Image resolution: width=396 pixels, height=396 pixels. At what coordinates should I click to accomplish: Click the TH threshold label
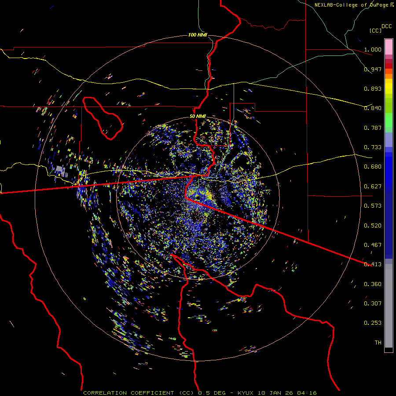coord(378,343)
